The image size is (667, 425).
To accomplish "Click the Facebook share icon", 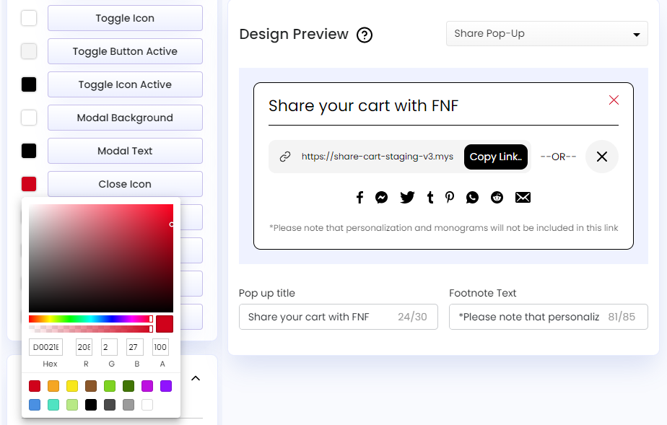I will coord(359,198).
